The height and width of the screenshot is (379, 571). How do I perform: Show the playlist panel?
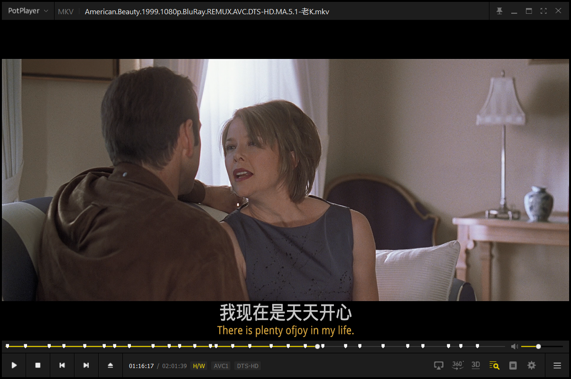(x=513, y=365)
